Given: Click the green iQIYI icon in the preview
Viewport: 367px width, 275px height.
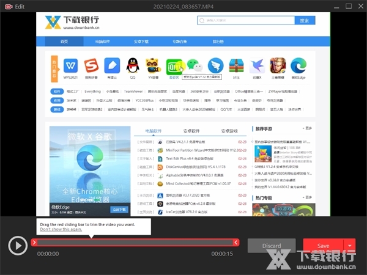Looking at the screenshot, I should 174,67.
